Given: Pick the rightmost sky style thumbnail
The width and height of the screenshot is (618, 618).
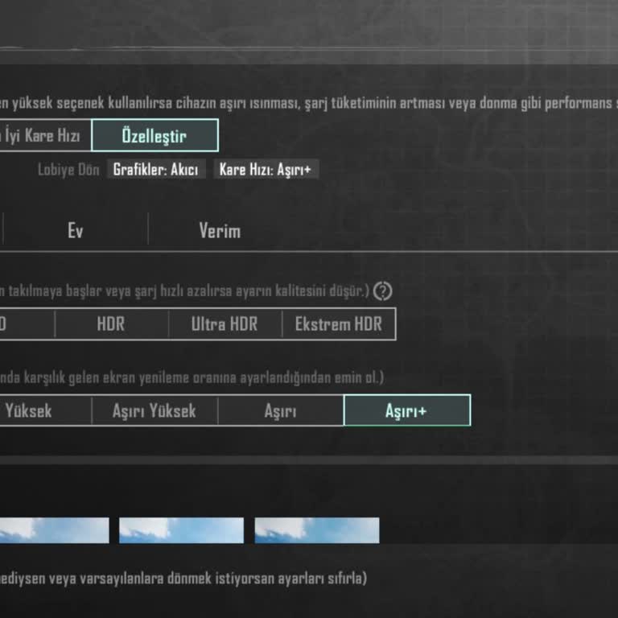Looking at the screenshot, I should tap(317, 530).
